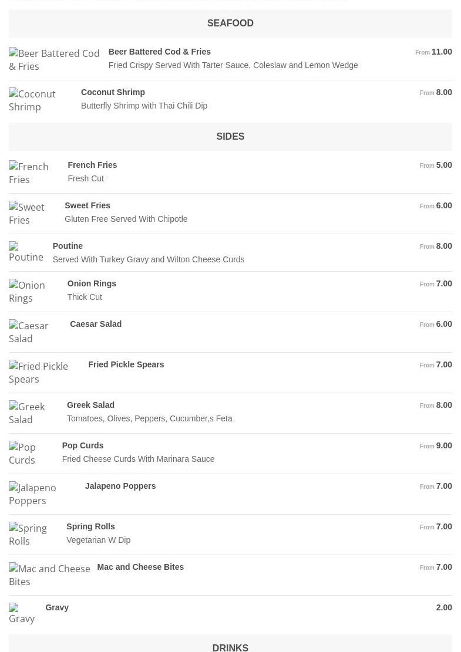Select the Greek Salad item title
This screenshot has height=652, width=461.
(x=90, y=405)
